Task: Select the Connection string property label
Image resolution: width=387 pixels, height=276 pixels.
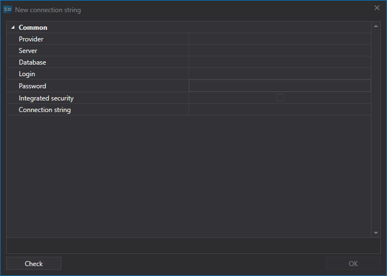Action: 45,110
